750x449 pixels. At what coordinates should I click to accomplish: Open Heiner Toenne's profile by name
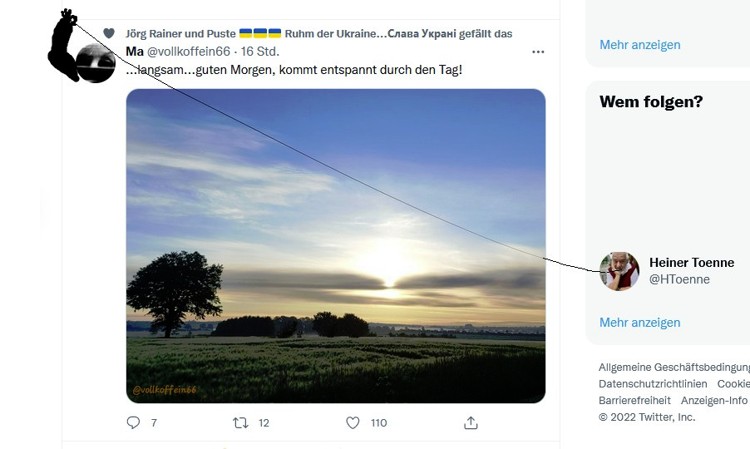pyautogui.click(x=691, y=263)
